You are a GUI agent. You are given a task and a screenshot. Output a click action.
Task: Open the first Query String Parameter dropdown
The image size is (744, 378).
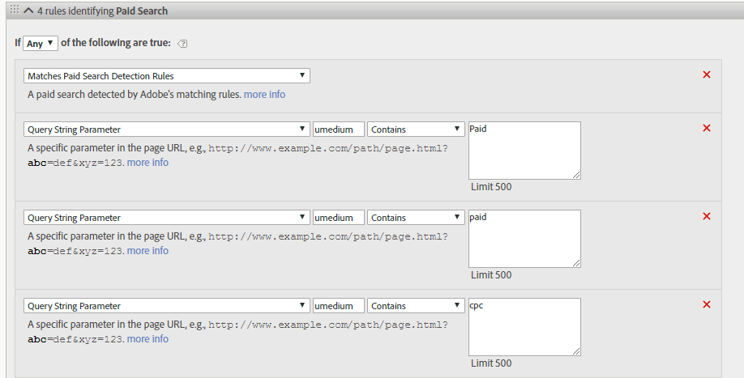tap(167, 130)
